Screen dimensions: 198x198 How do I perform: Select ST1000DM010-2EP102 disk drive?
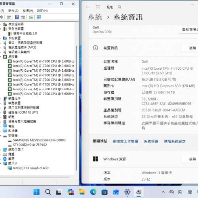pyautogui.click(x=30, y=145)
